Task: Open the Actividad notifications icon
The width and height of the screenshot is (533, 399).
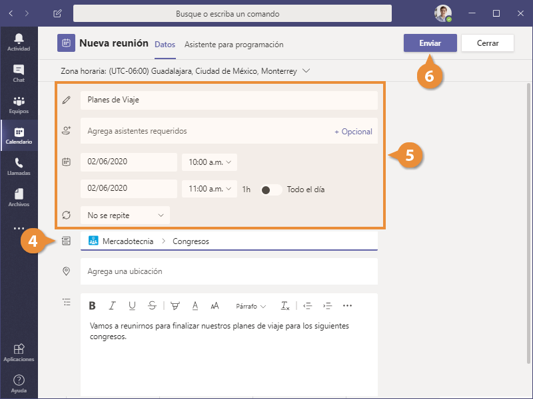Action: coord(19,41)
